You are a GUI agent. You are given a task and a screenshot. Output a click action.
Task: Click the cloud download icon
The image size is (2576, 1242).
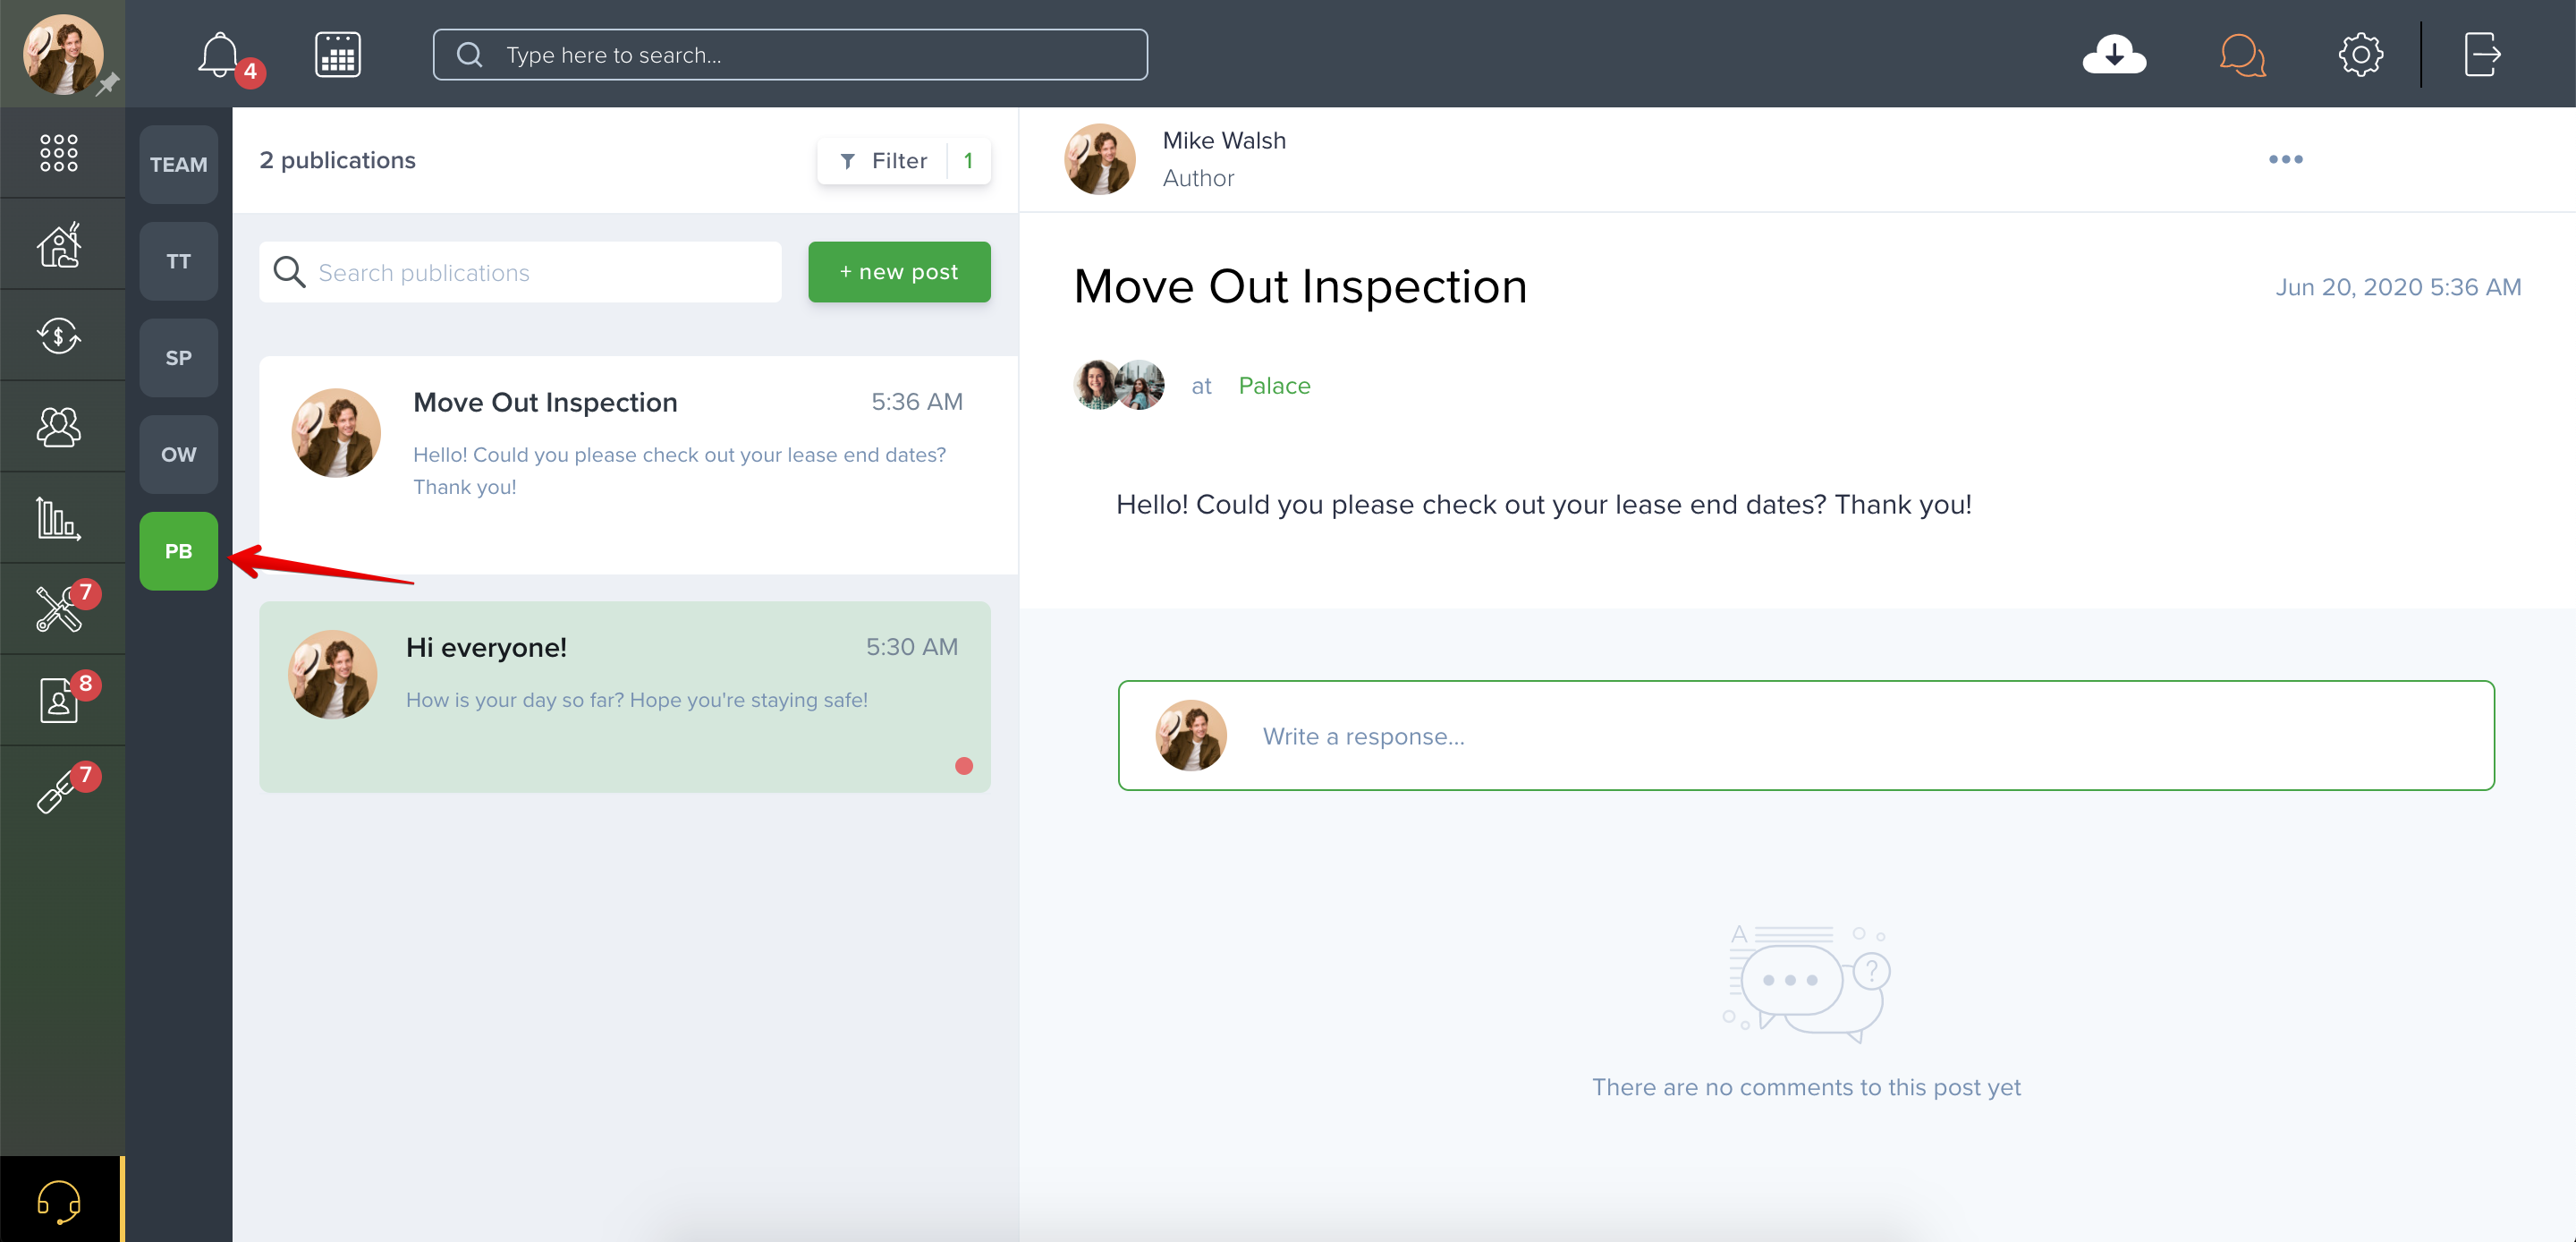coord(2114,54)
